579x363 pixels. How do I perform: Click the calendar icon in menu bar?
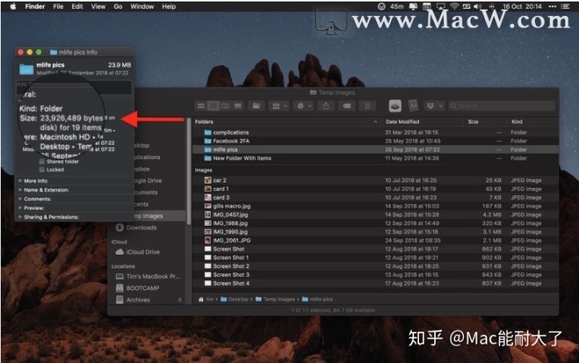[427, 6]
